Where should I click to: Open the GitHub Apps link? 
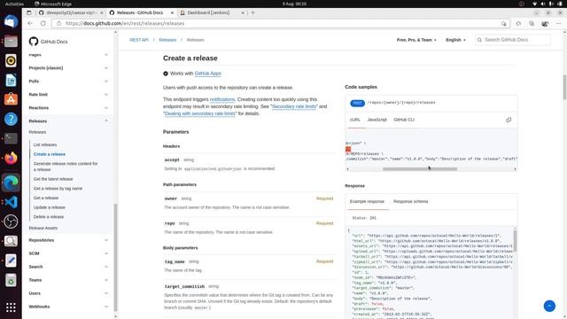[x=207, y=74]
